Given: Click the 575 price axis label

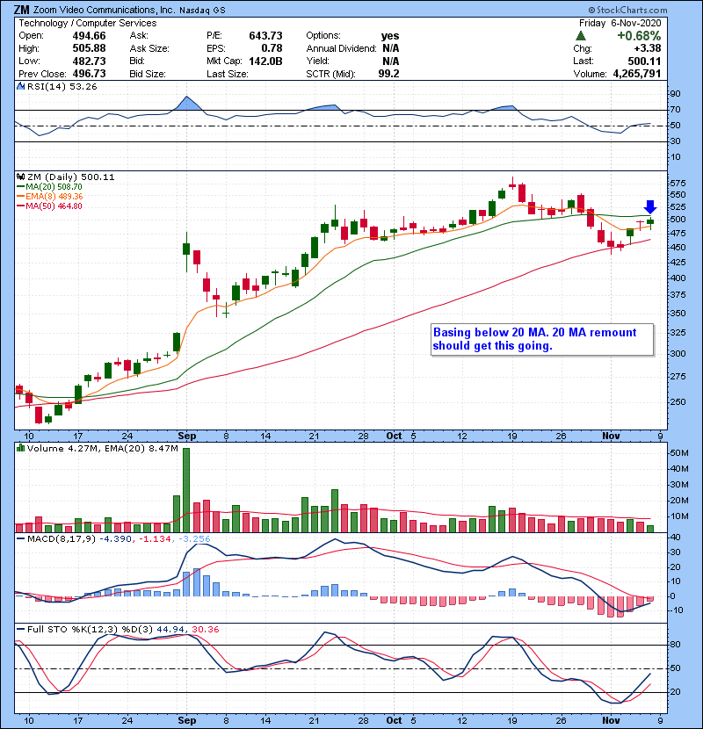Looking at the screenshot, I should pos(678,184).
